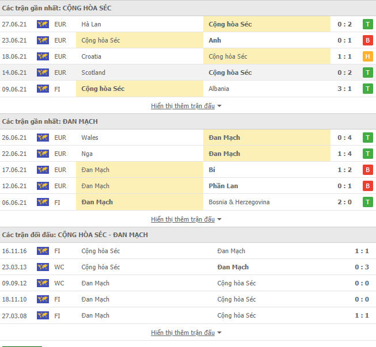Open the 0 : 4 score of Wales match
Screen dimensions: 376x347
345,138
